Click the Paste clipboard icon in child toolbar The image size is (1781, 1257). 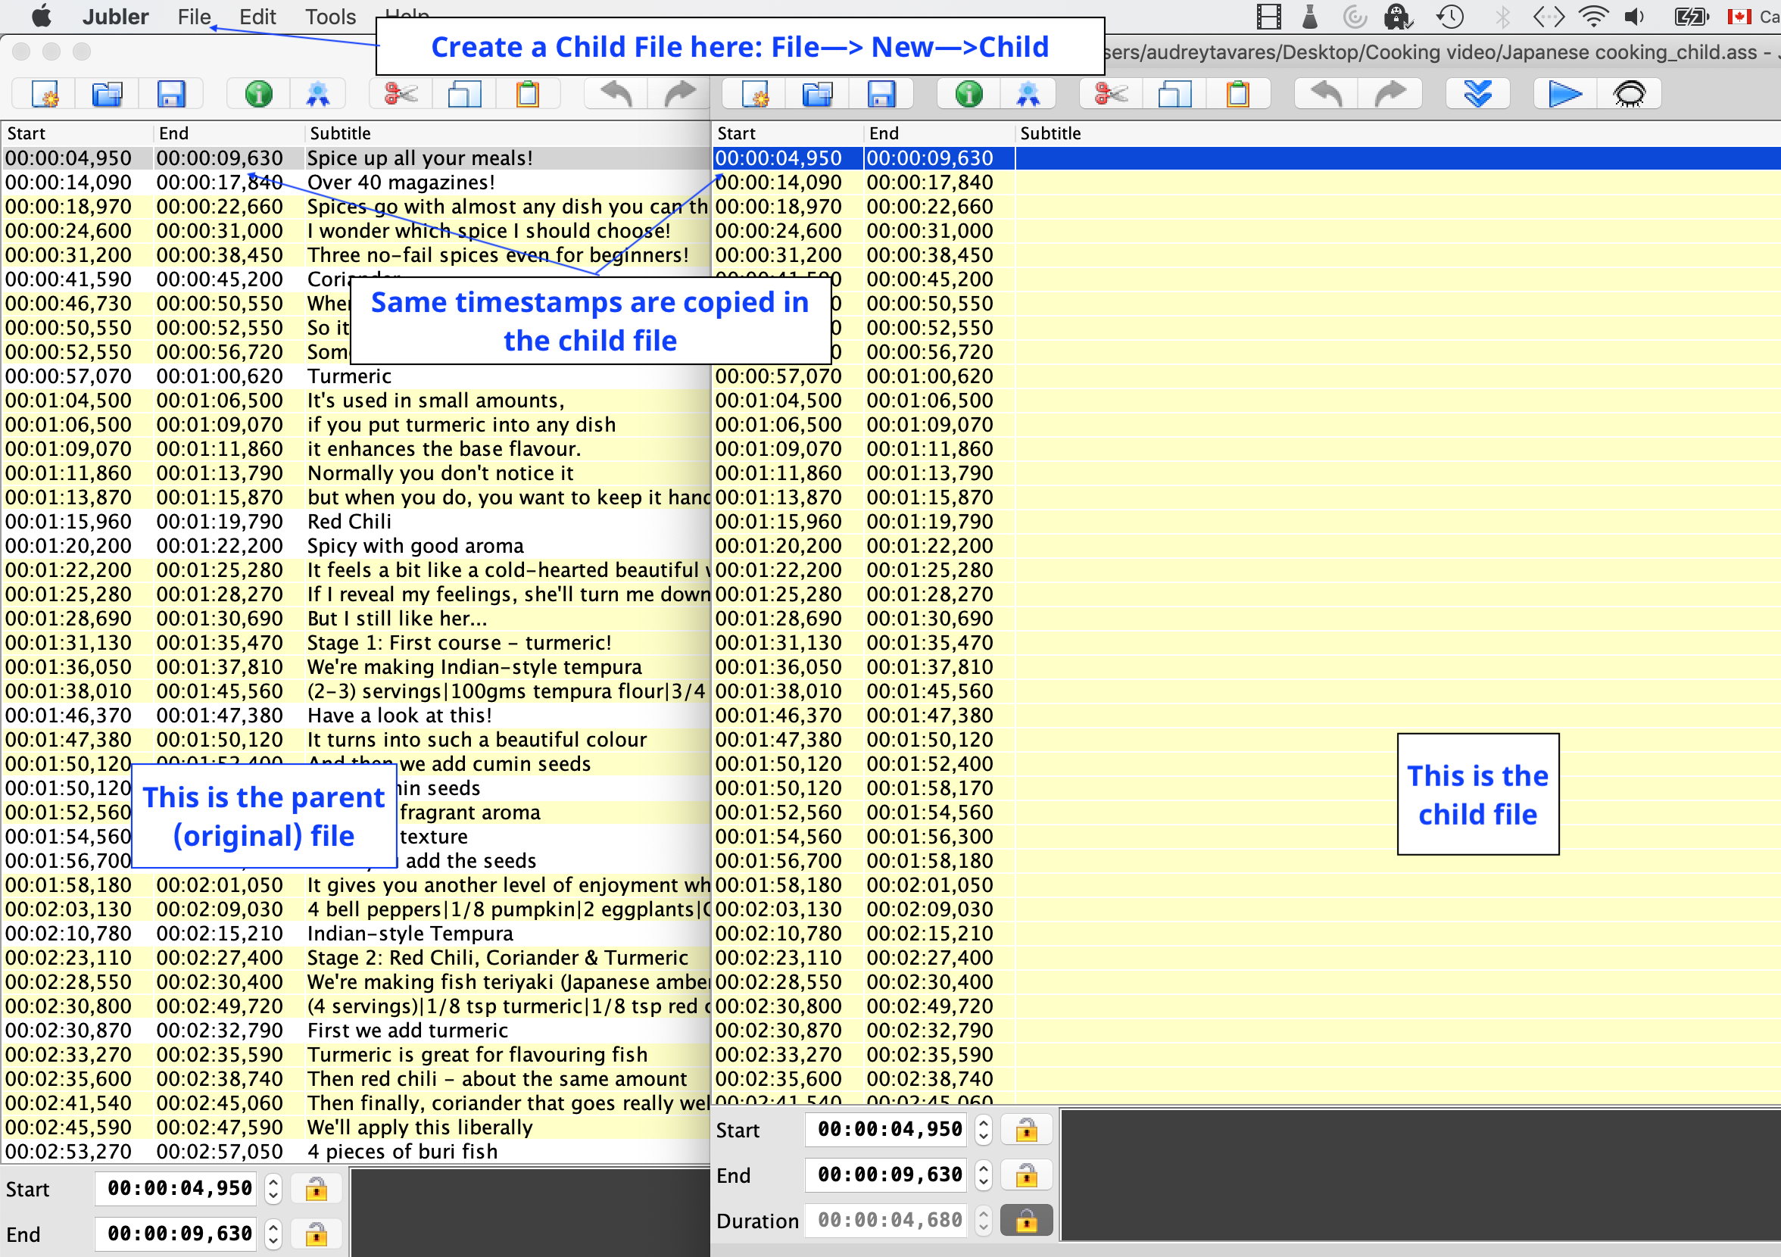pyautogui.click(x=1237, y=94)
